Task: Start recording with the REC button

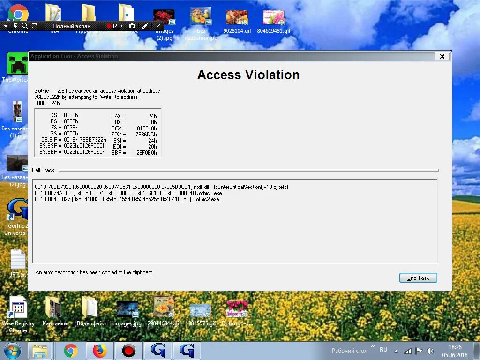Action: point(115,26)
